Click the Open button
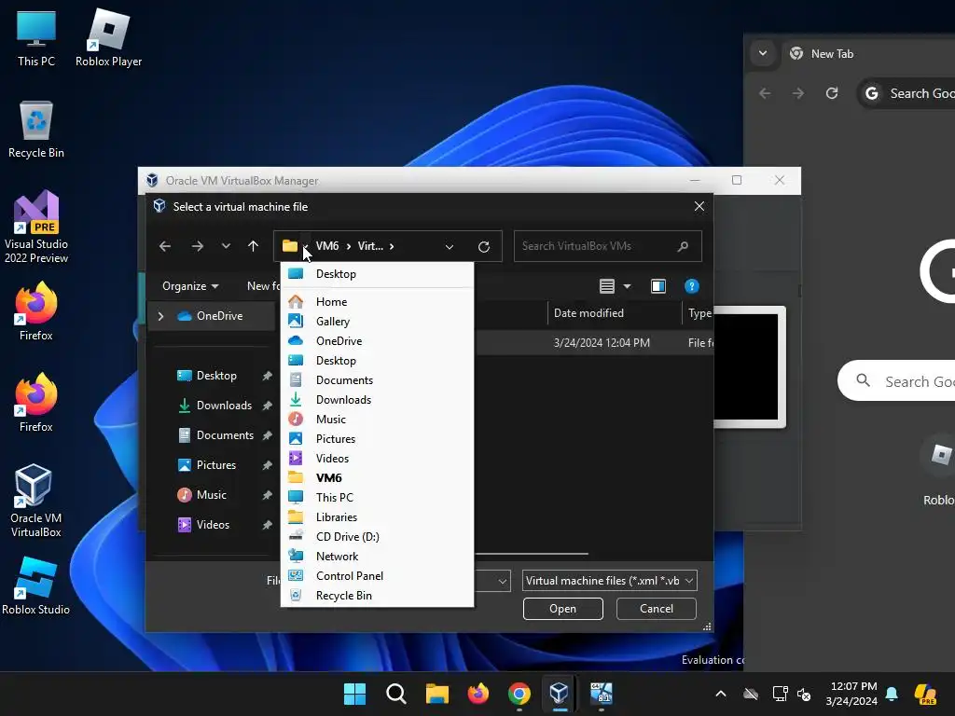 (562, 609)
